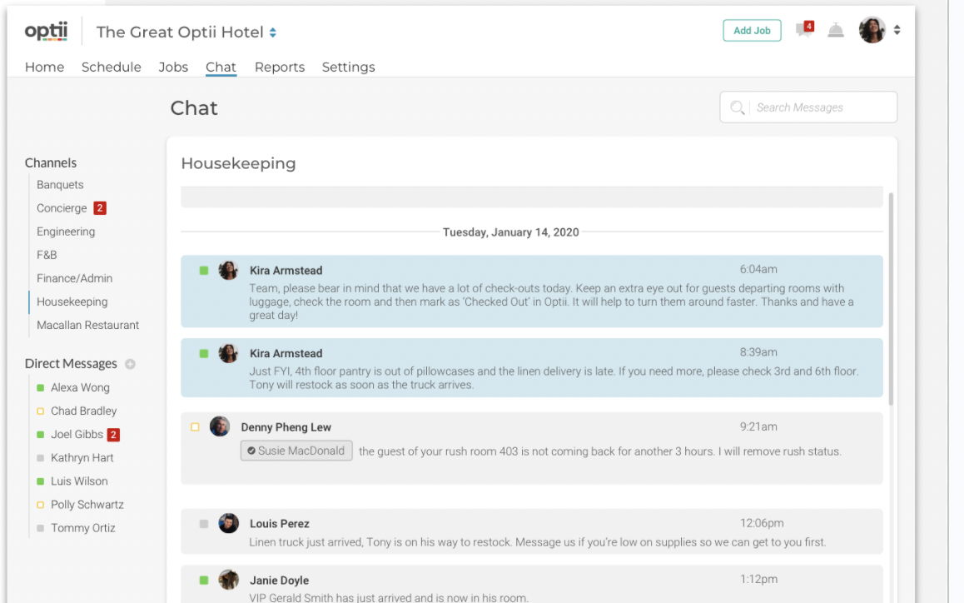
Task: Open the Concierge channel
Action: pos(62,208)
